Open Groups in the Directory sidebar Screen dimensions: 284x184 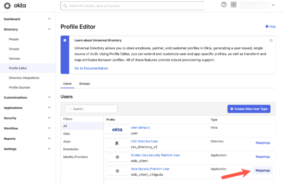click(14, 49)
